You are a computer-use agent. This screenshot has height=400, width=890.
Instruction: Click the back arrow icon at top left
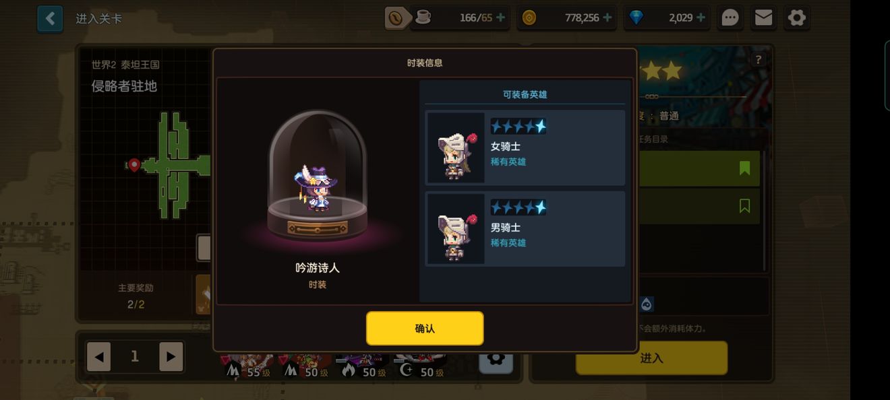tap(50, 19)
